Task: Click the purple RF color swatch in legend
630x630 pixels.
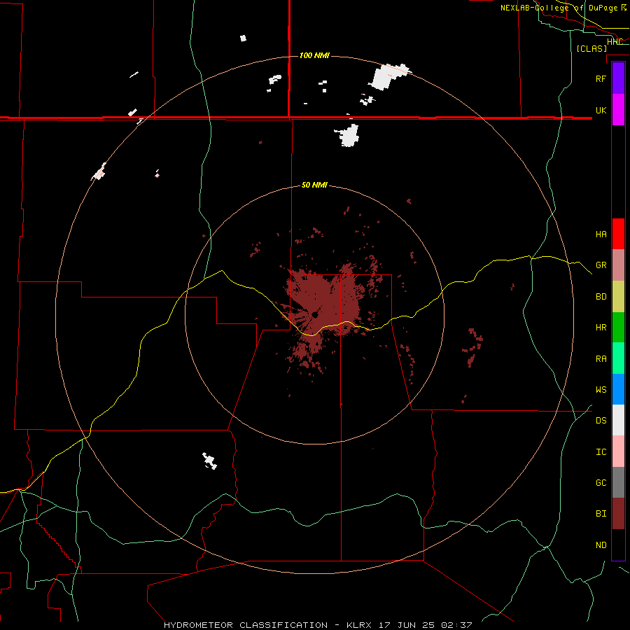Action: point(618,78)
